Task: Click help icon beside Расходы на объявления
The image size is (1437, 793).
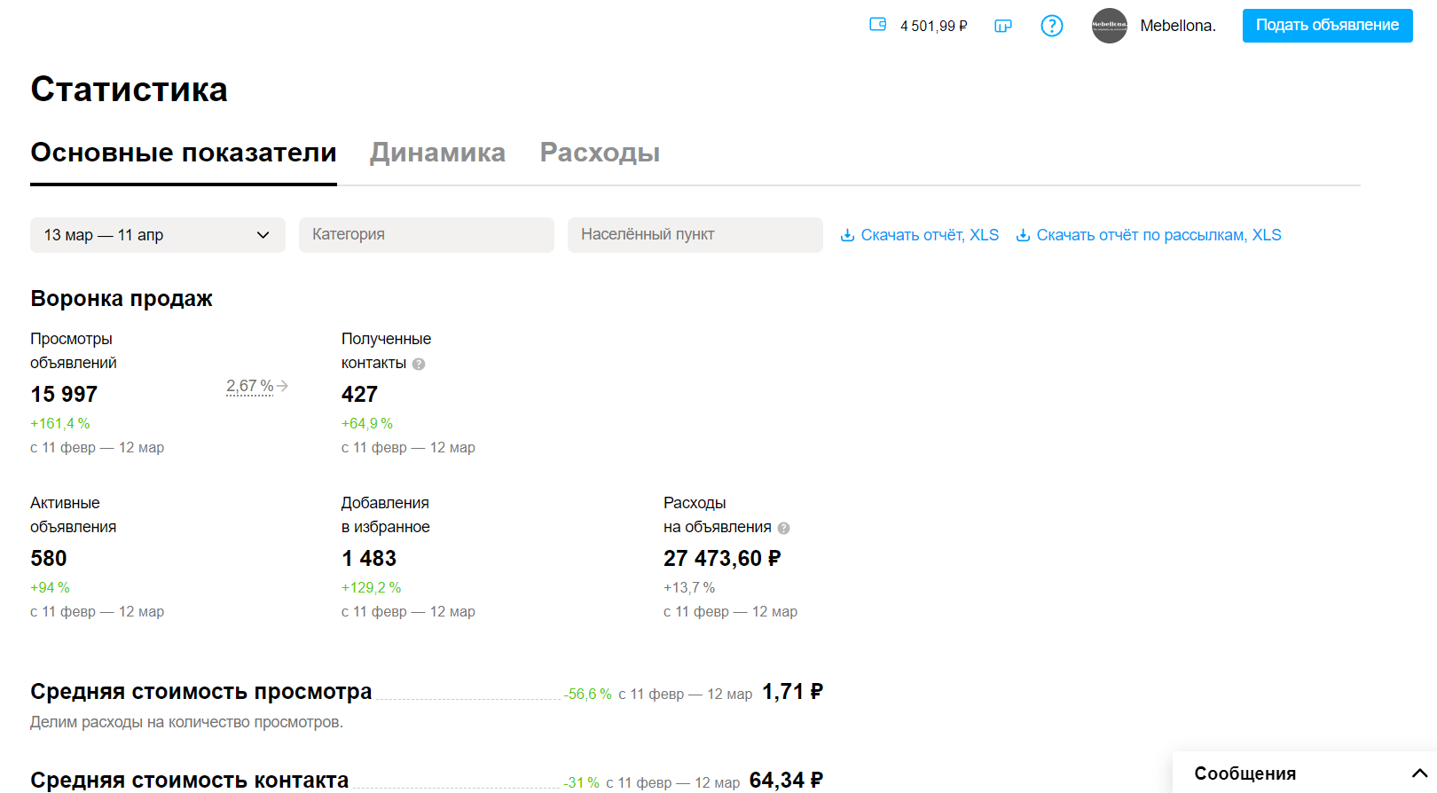Action: pyautogui.click(x=783, y=528)
